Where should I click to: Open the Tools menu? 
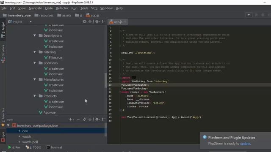pyautogui.click(x=84, y=8)
